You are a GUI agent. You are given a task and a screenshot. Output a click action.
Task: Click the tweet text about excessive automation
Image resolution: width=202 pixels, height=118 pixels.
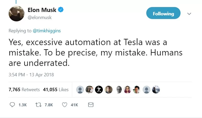coord(92,52)
